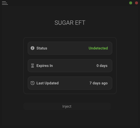This screenshot has height=128, width=140.
Task: Click the Last Updated label text
Action: (x=48, y=83)
